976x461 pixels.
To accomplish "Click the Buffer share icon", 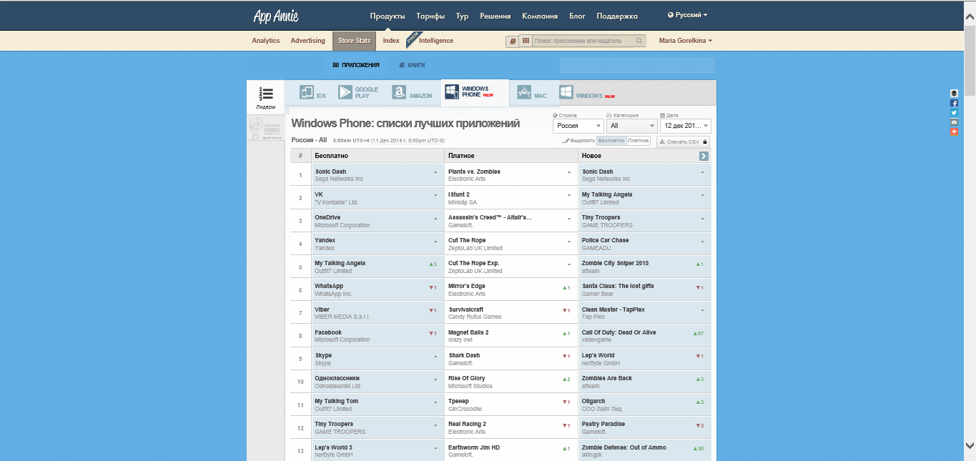I will 954,93.
